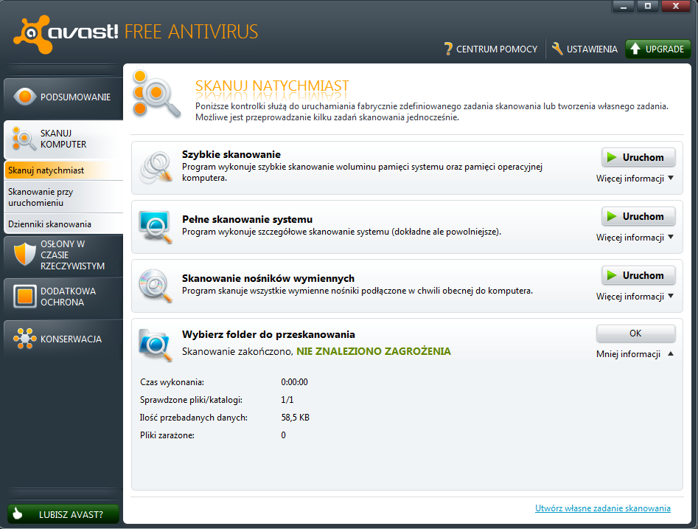Click the Skanuj Natychmiast header magnifier icon

click(x=156, y=95)
